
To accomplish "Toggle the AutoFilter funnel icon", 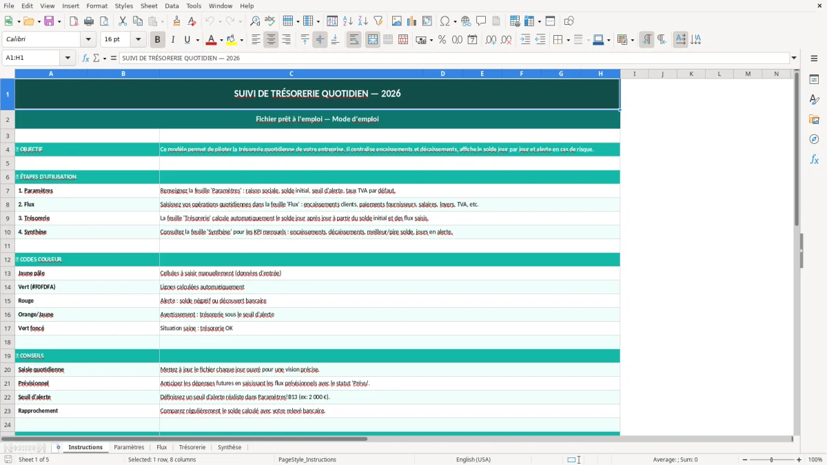I will 378,21.
